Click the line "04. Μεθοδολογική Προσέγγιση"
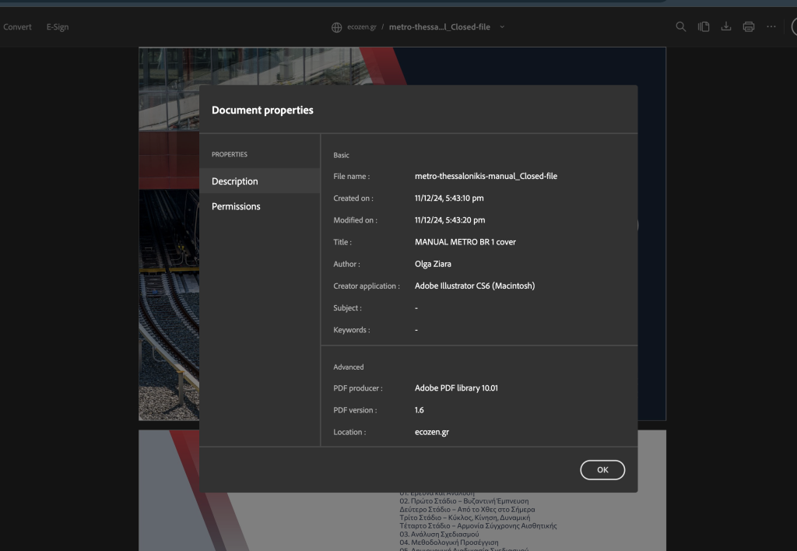This screenshot has width=797, height=551. [449, 542]
